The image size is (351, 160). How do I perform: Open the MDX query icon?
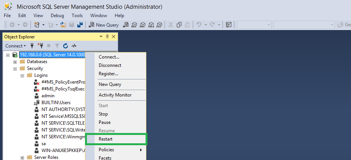134,25
